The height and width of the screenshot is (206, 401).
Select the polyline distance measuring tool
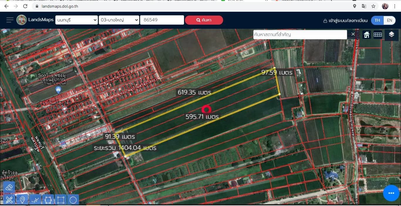(35, 200)
